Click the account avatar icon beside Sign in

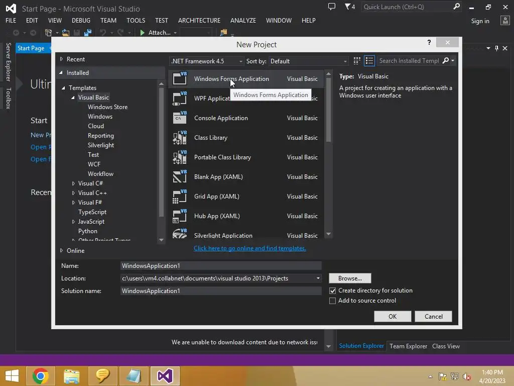(x=505, y=20)
